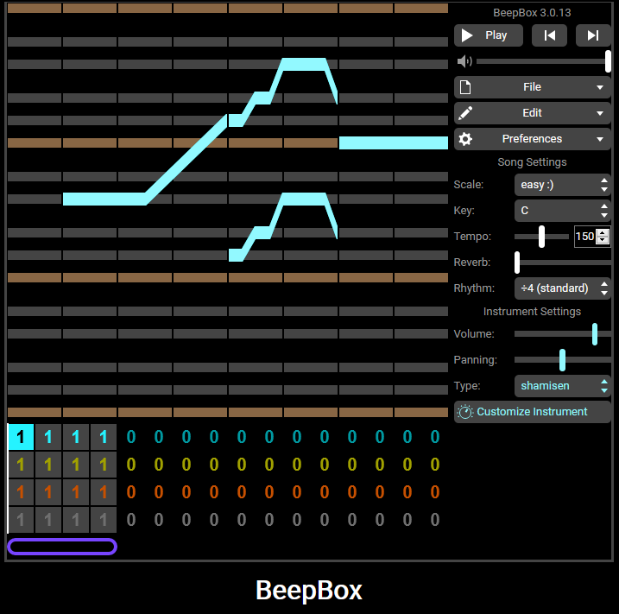Screen dimensions: 619x614
Task: Click the dial icon on Customize Instrument
Action: (465, 412)
